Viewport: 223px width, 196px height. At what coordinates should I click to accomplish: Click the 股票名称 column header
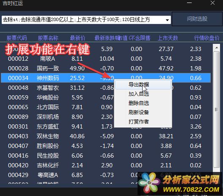click(48, 38)
